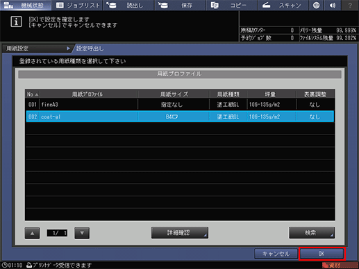Click the clock icon in status bar
The height and width of the screenshot is (269, 359).
[4, 265]
